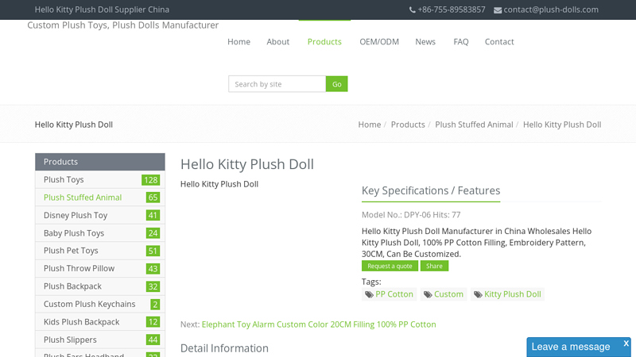Click the phone icon in top bar
The width and height of the screenshot is (636, 357).
[412, 10]
